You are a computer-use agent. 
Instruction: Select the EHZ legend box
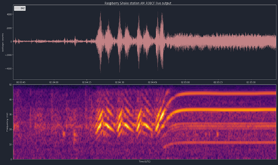click(20, 8)
